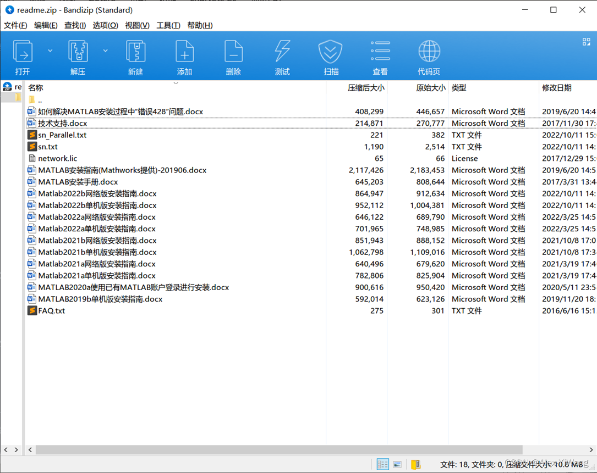This screenshot has width=597, height=473.
Task: Select Matlab2022b单机版安装指南.docx
Action: click(x=97, y=205)
